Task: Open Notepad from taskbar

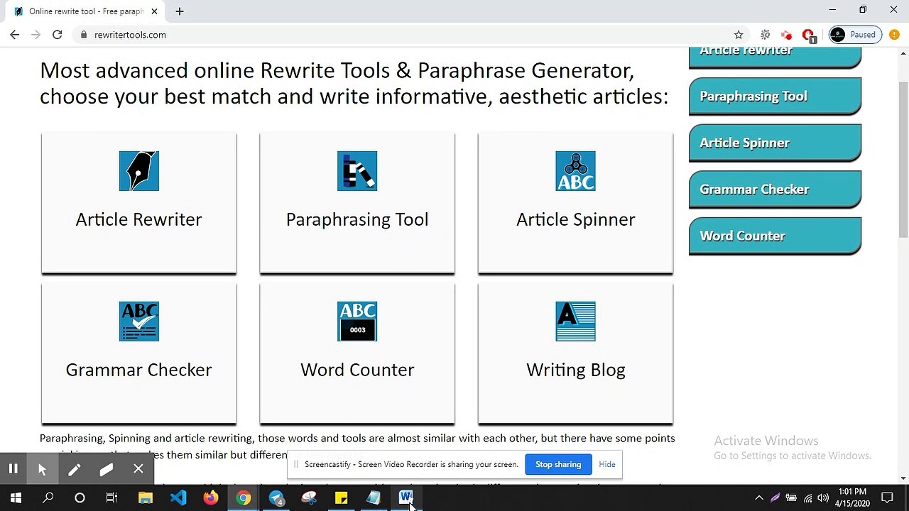Action: [374, 498]
